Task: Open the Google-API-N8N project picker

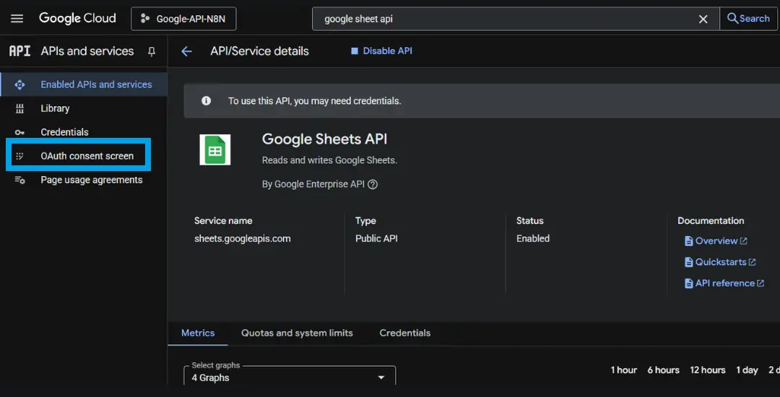Action: (x=183, y=19)
